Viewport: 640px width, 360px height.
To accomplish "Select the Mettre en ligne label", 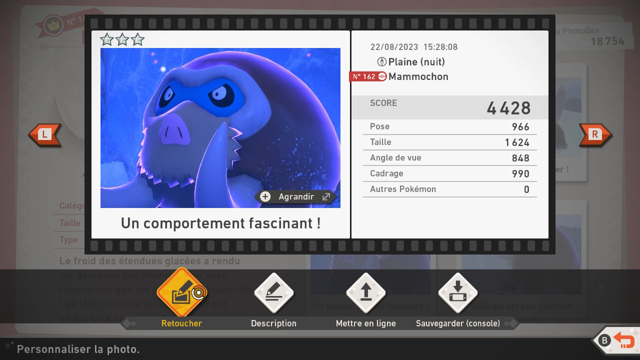I will 365,323.
